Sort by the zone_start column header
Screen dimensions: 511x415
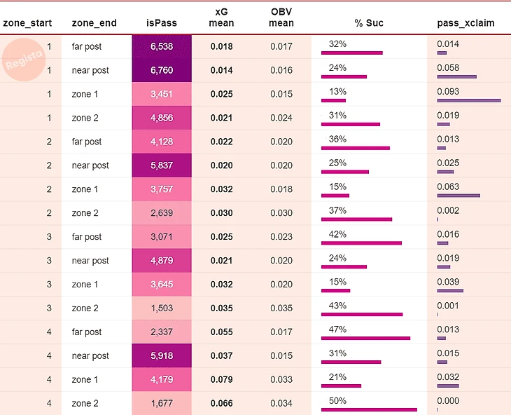click(x=27, y=22)
